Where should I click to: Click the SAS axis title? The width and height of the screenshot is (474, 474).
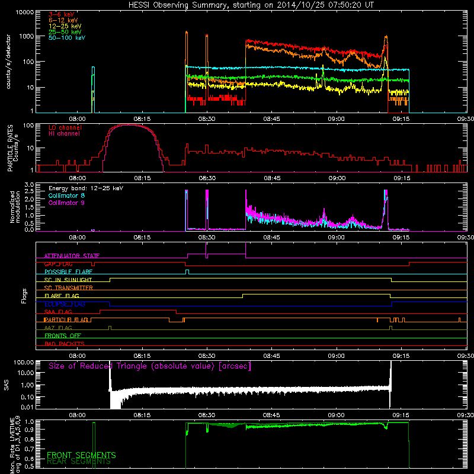coord(7,385)
